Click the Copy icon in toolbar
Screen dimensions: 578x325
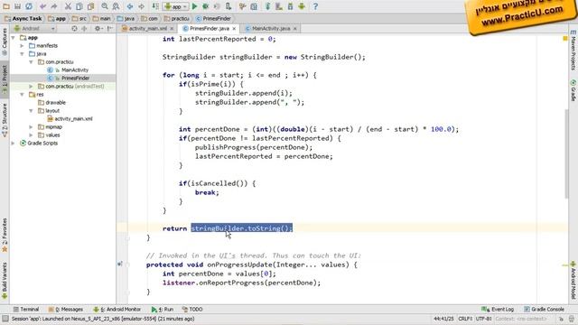pos(79,6)
